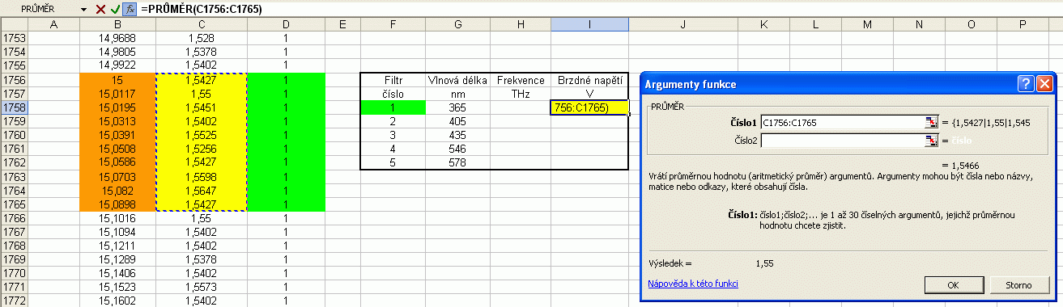Confirm the formula with green checkmark icon
Image resolution: width=1063 pixels, height=307 pixels.
(115, 9)
